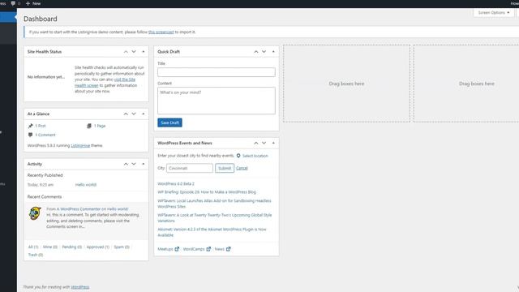Filter comments by Mine (0)

[50, 247]
